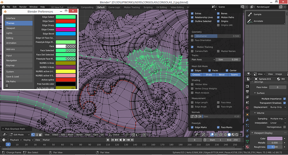Image resolution: width=288 pixels, height=155 pixels.
Task: Switch viewport to wireframe shading icon
Action: coord(225,135)
